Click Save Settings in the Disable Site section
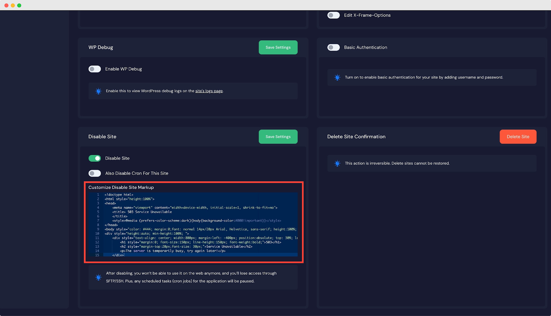Viewport: 551px width, 316px height. (x=278, y=136)
